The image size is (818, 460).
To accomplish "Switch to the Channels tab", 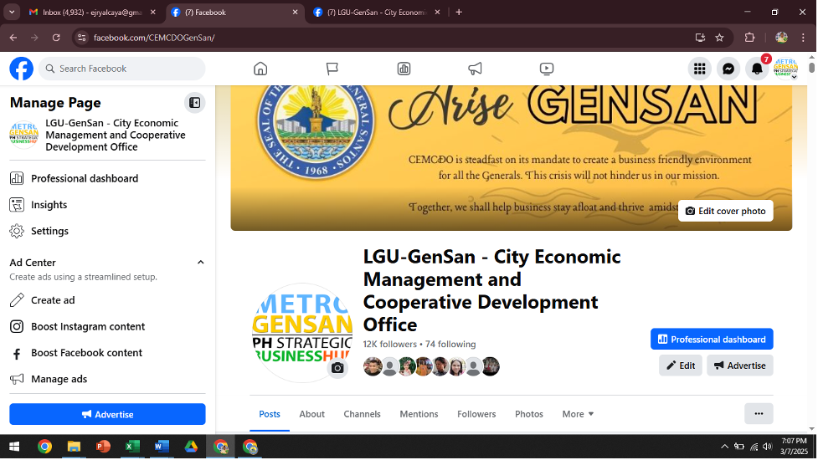I will pos(362,414).
